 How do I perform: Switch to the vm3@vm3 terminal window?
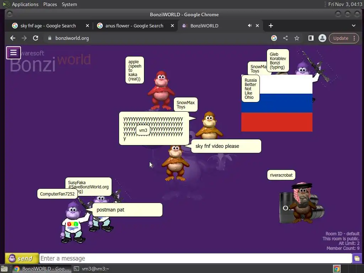pyautogui.click(x=91, y=269)
